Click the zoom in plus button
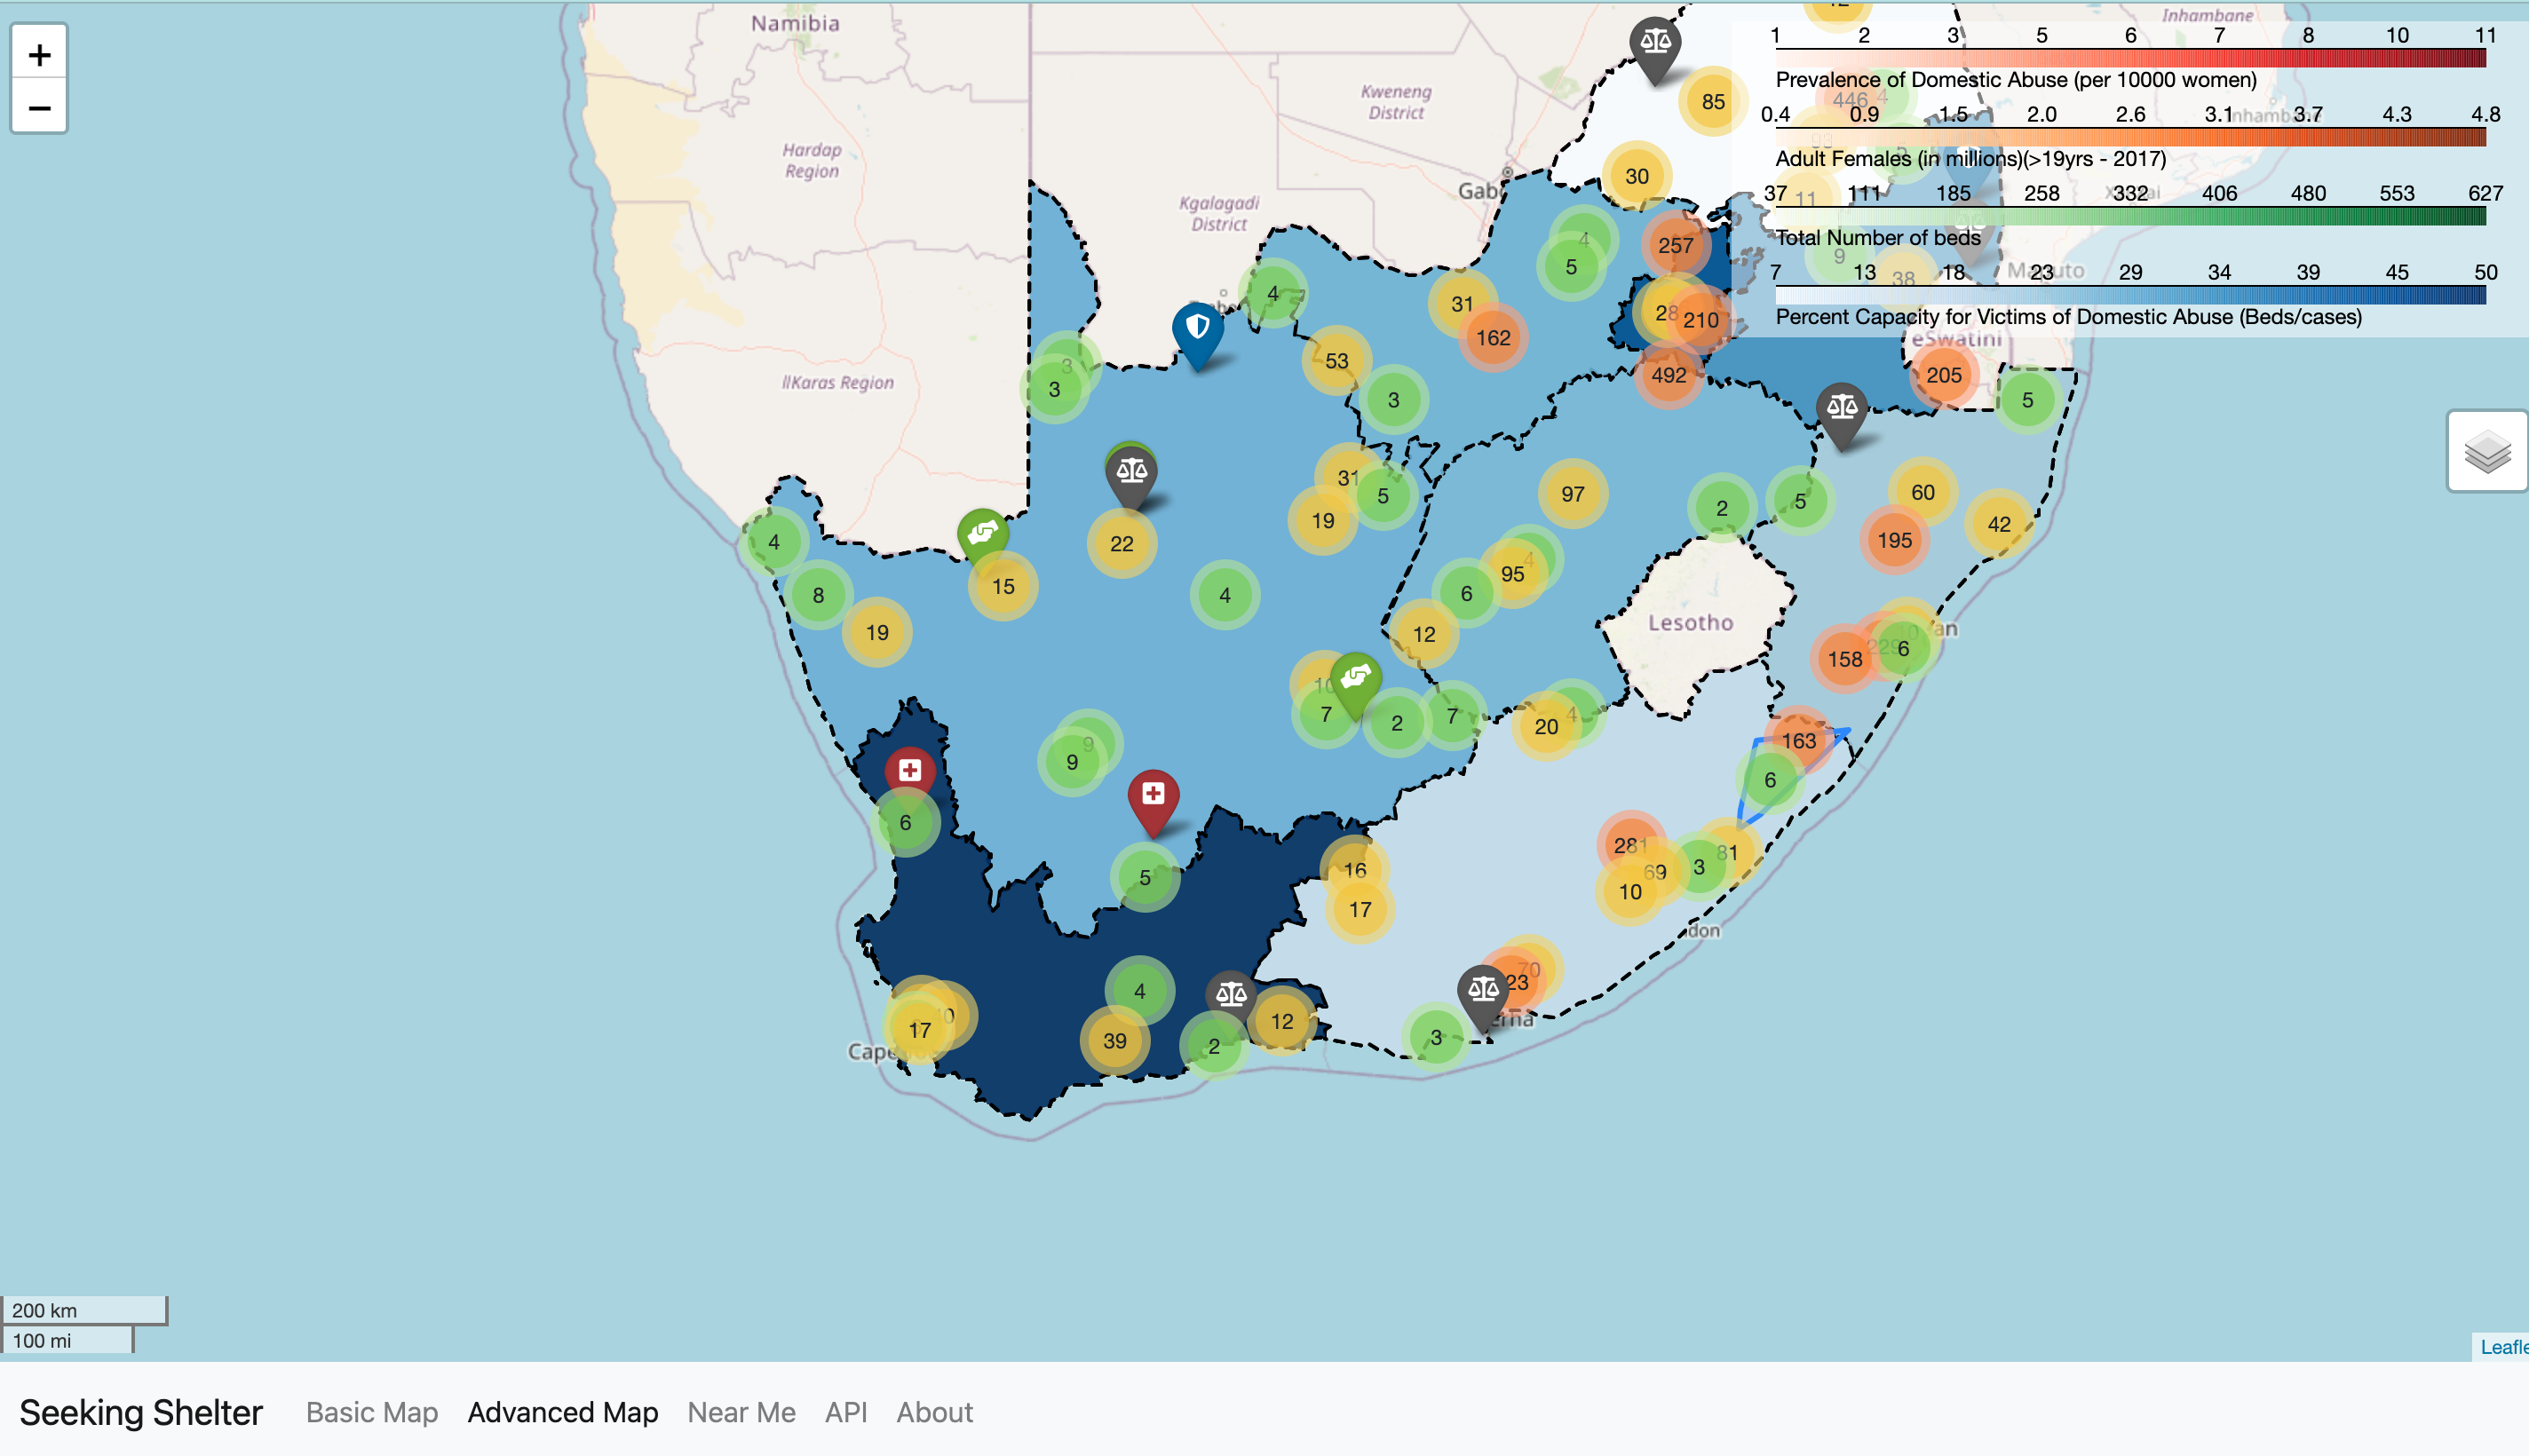This screenshot has height=1456, width=2529. click(39, 54)
